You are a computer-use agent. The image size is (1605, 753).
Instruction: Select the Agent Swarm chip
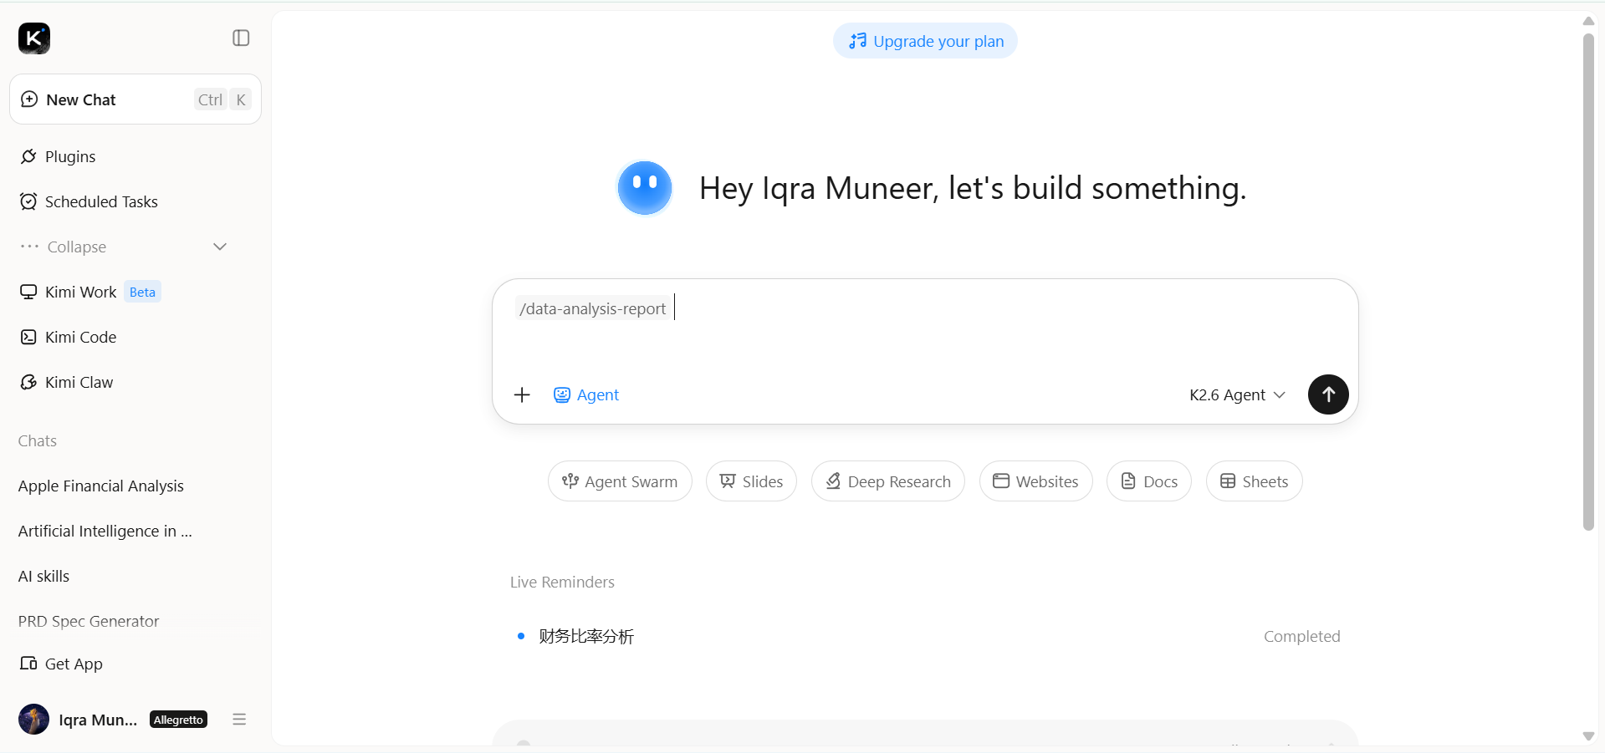point(620,481)
